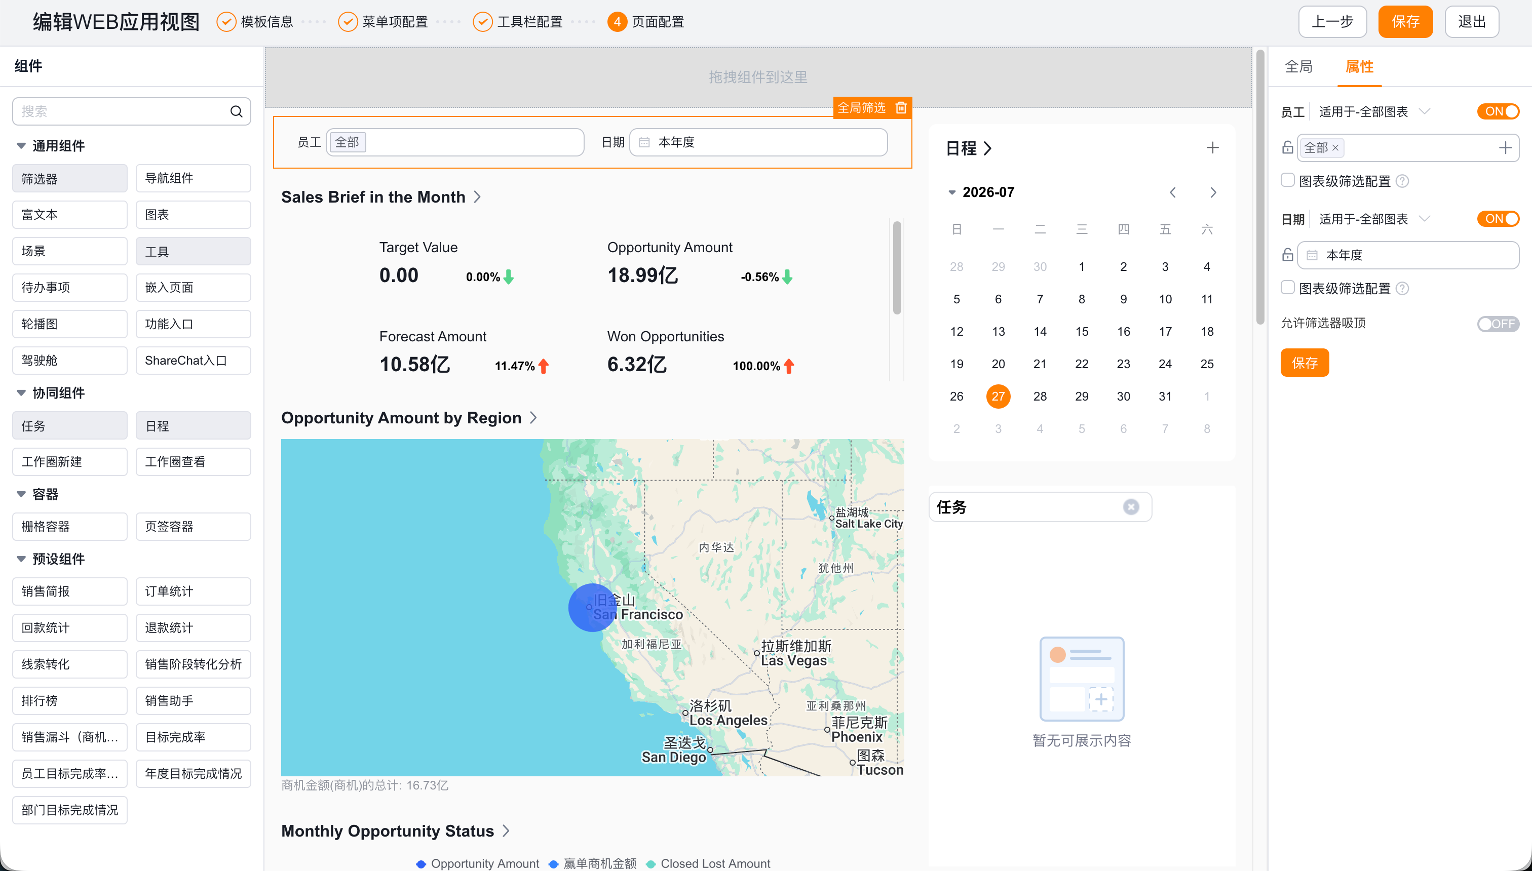The width and height of the screenshot is (1532, 871).
Task: Go to 菜单项配置 step
Action: pos(395,22)
